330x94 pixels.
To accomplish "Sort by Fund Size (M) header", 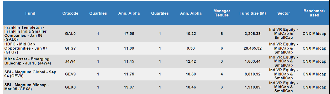I will pos(253,13).
